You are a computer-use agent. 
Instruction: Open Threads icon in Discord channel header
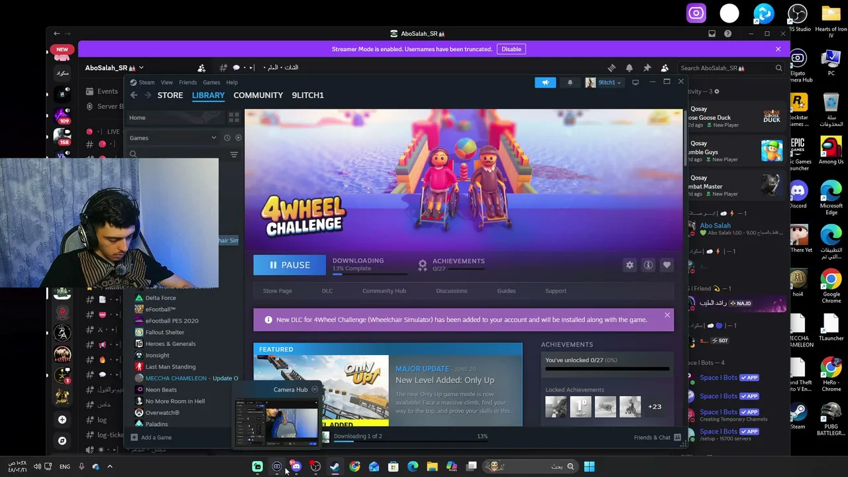click(x=611, y=68)
